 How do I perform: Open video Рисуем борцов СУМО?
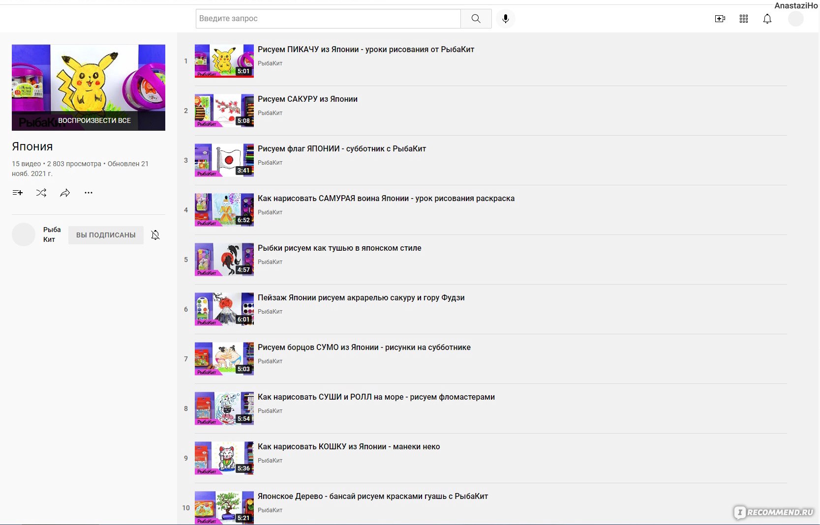click(x=364, y=347)
